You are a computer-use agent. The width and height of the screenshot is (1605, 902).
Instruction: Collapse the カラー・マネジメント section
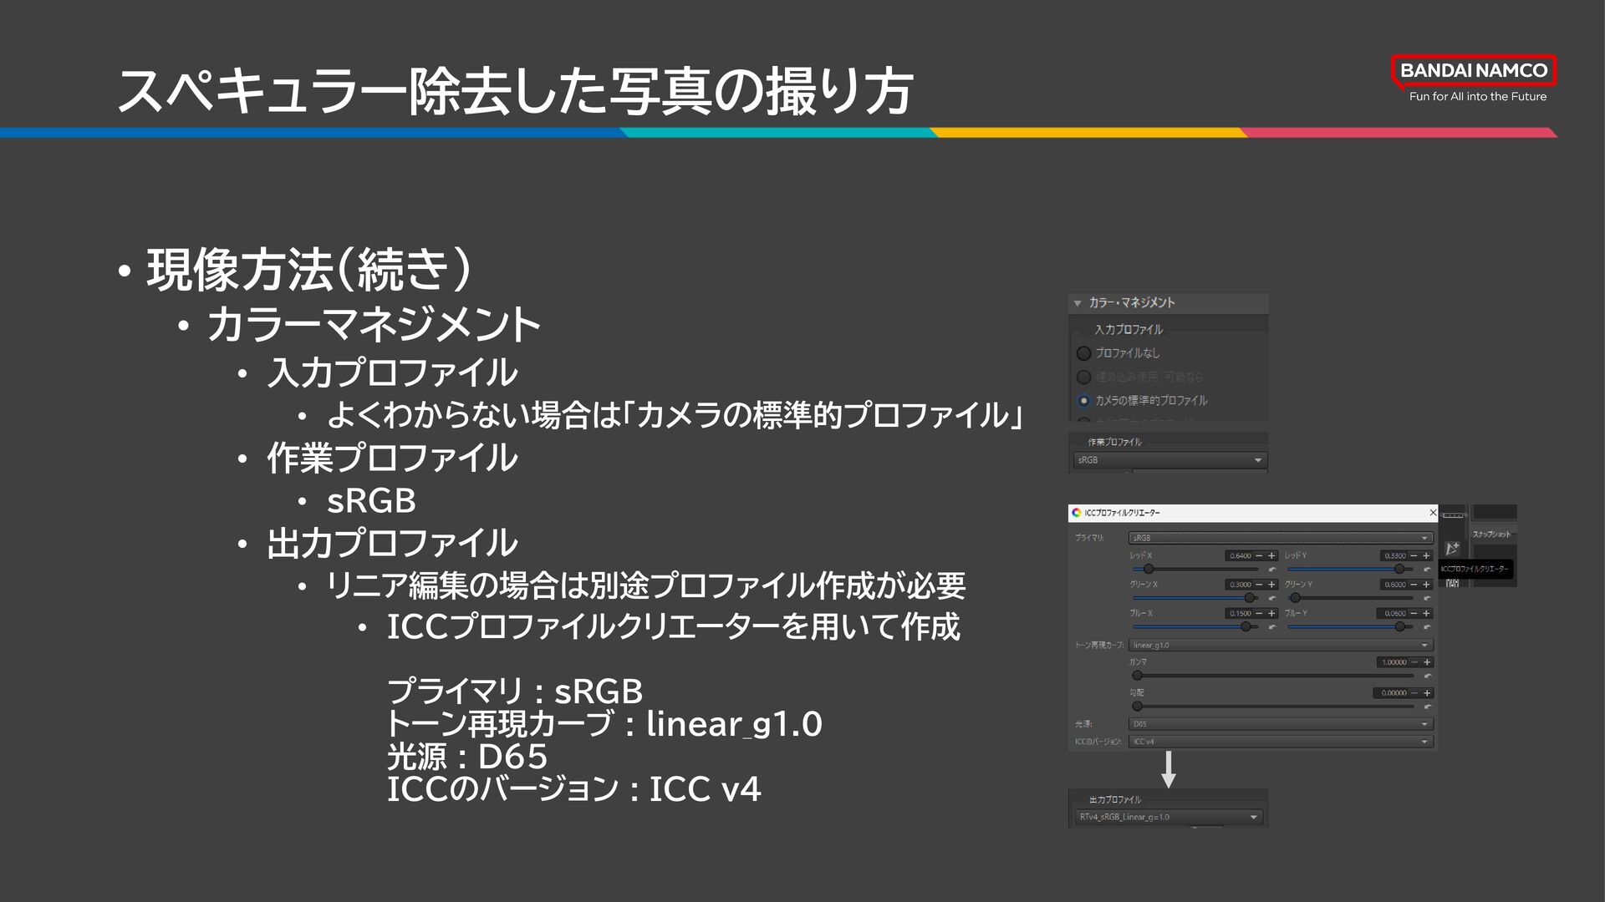pos(1078,303)
